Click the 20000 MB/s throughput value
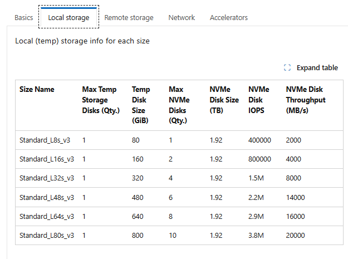The width and height of the screenshot is (348, 259). point(296,235)
